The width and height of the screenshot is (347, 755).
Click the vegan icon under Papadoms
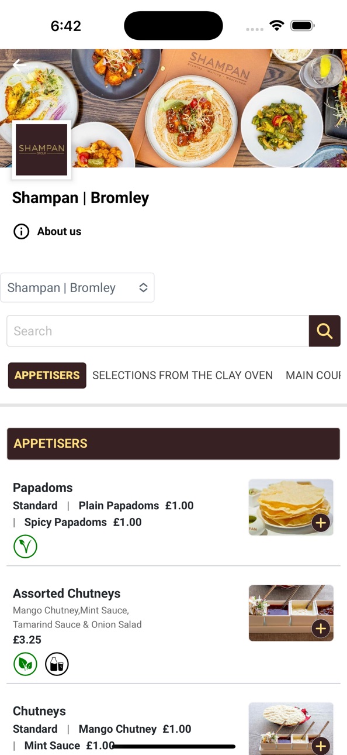[25, 546]
